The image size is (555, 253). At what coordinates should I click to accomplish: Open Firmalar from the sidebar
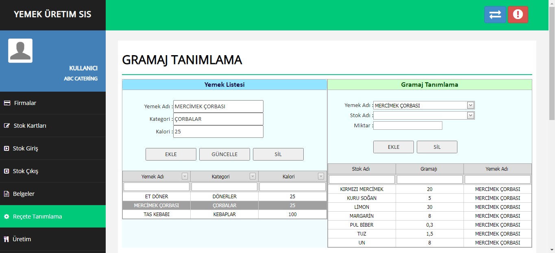(25, 103)
